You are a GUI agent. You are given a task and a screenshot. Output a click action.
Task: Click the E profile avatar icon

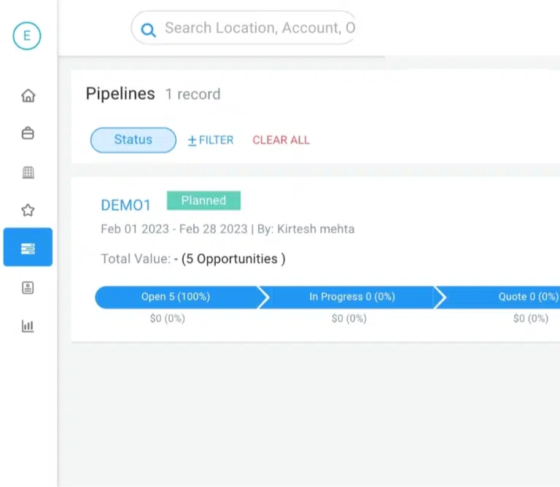tap(28, 36)
